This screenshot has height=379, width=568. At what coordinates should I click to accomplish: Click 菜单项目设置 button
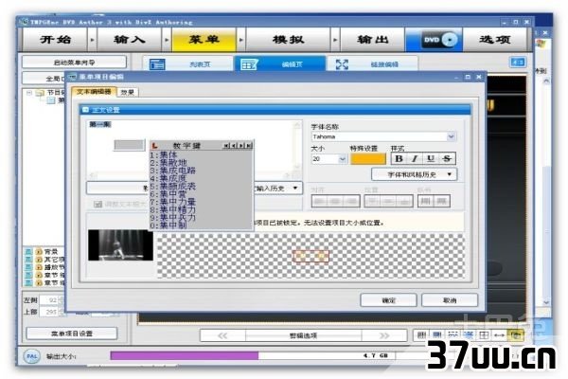72,334
